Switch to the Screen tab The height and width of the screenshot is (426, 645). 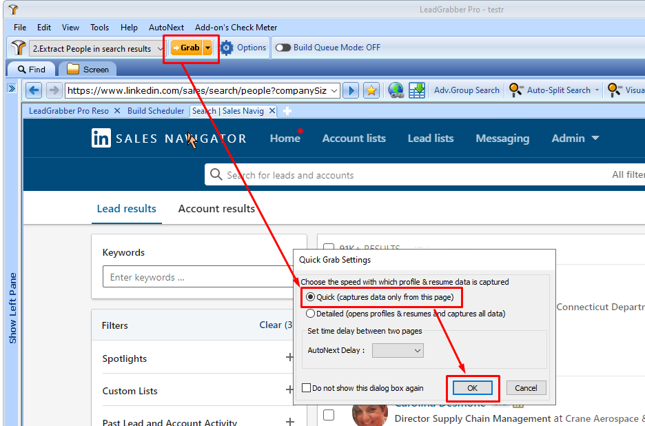point(88,70)
